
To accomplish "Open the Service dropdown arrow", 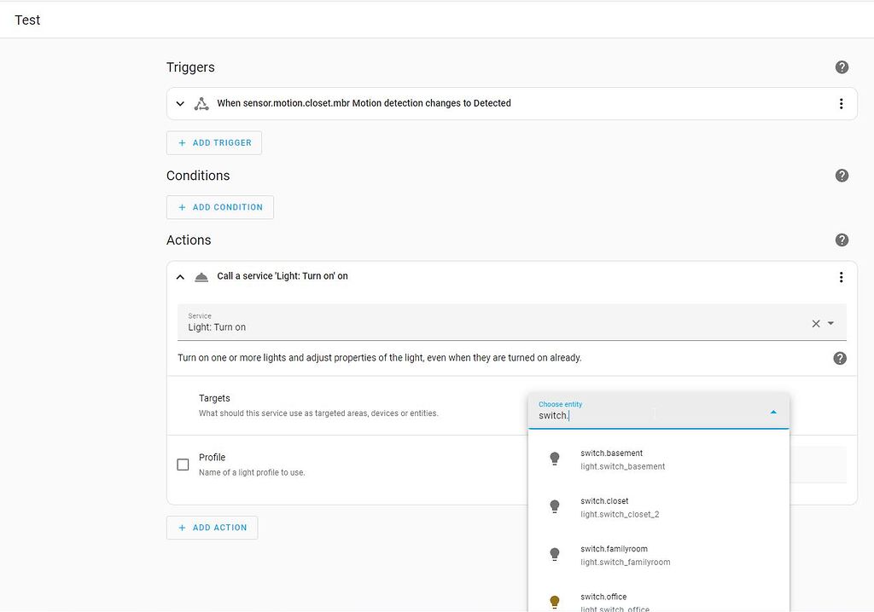I will pos(831,323).
